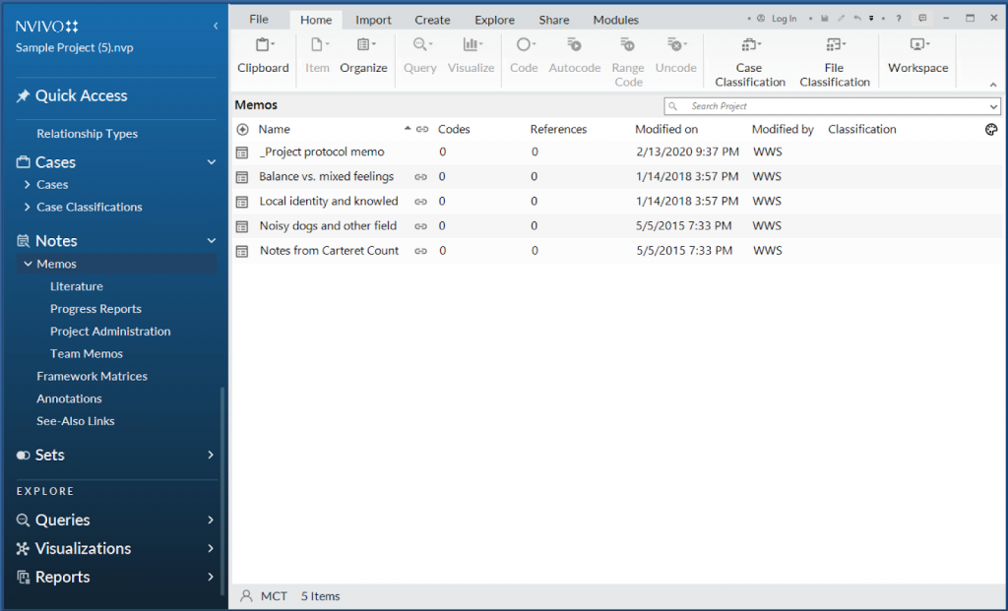The height and width of the screenshot is (611, 1008).
Task: Switch to the Explore ribbon tab
Action: (x=494, y=20)
